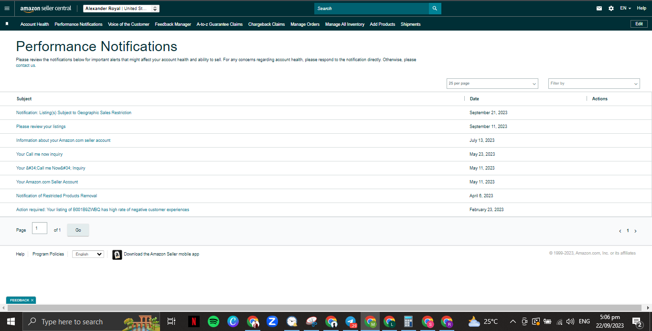Open B001B9ZWBQ negative experiences notification
Viewport: 652px width, 331px height.
pyautogui.click(x=103, y=210)
